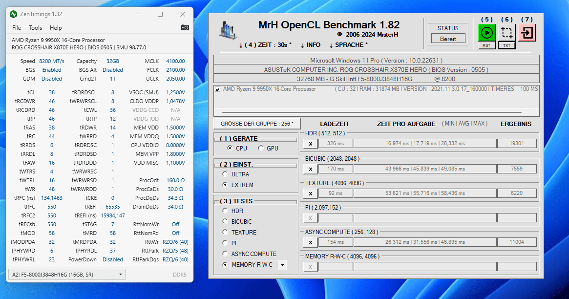Click the ASYNC COMPUTE result 11004
This screenshot has height=299, width=569.
coord(517,242)
